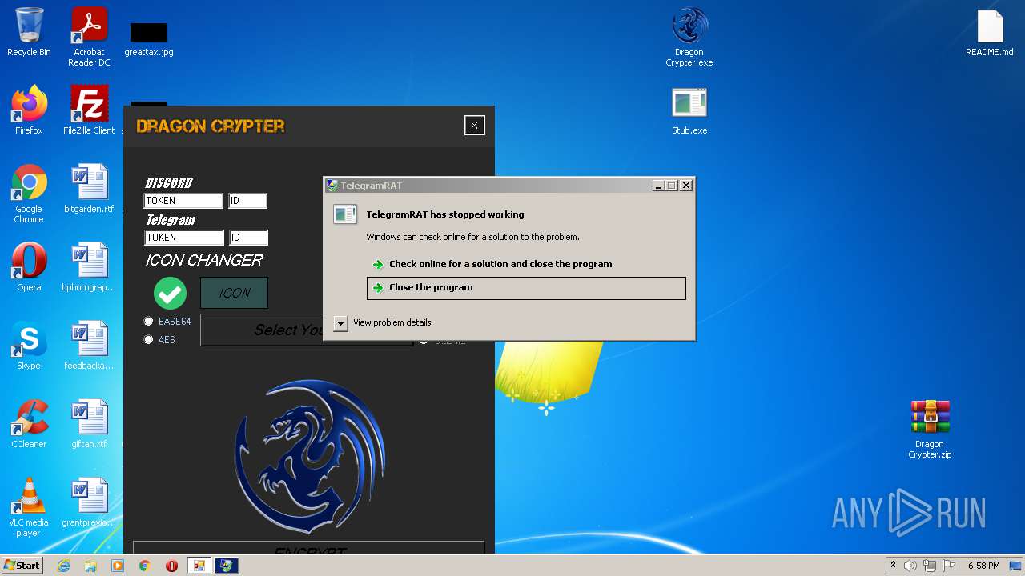Click the program icon beside TelegramRAT has stopped working
Screen dimensions: 1025x576
(x=345, y=214)
